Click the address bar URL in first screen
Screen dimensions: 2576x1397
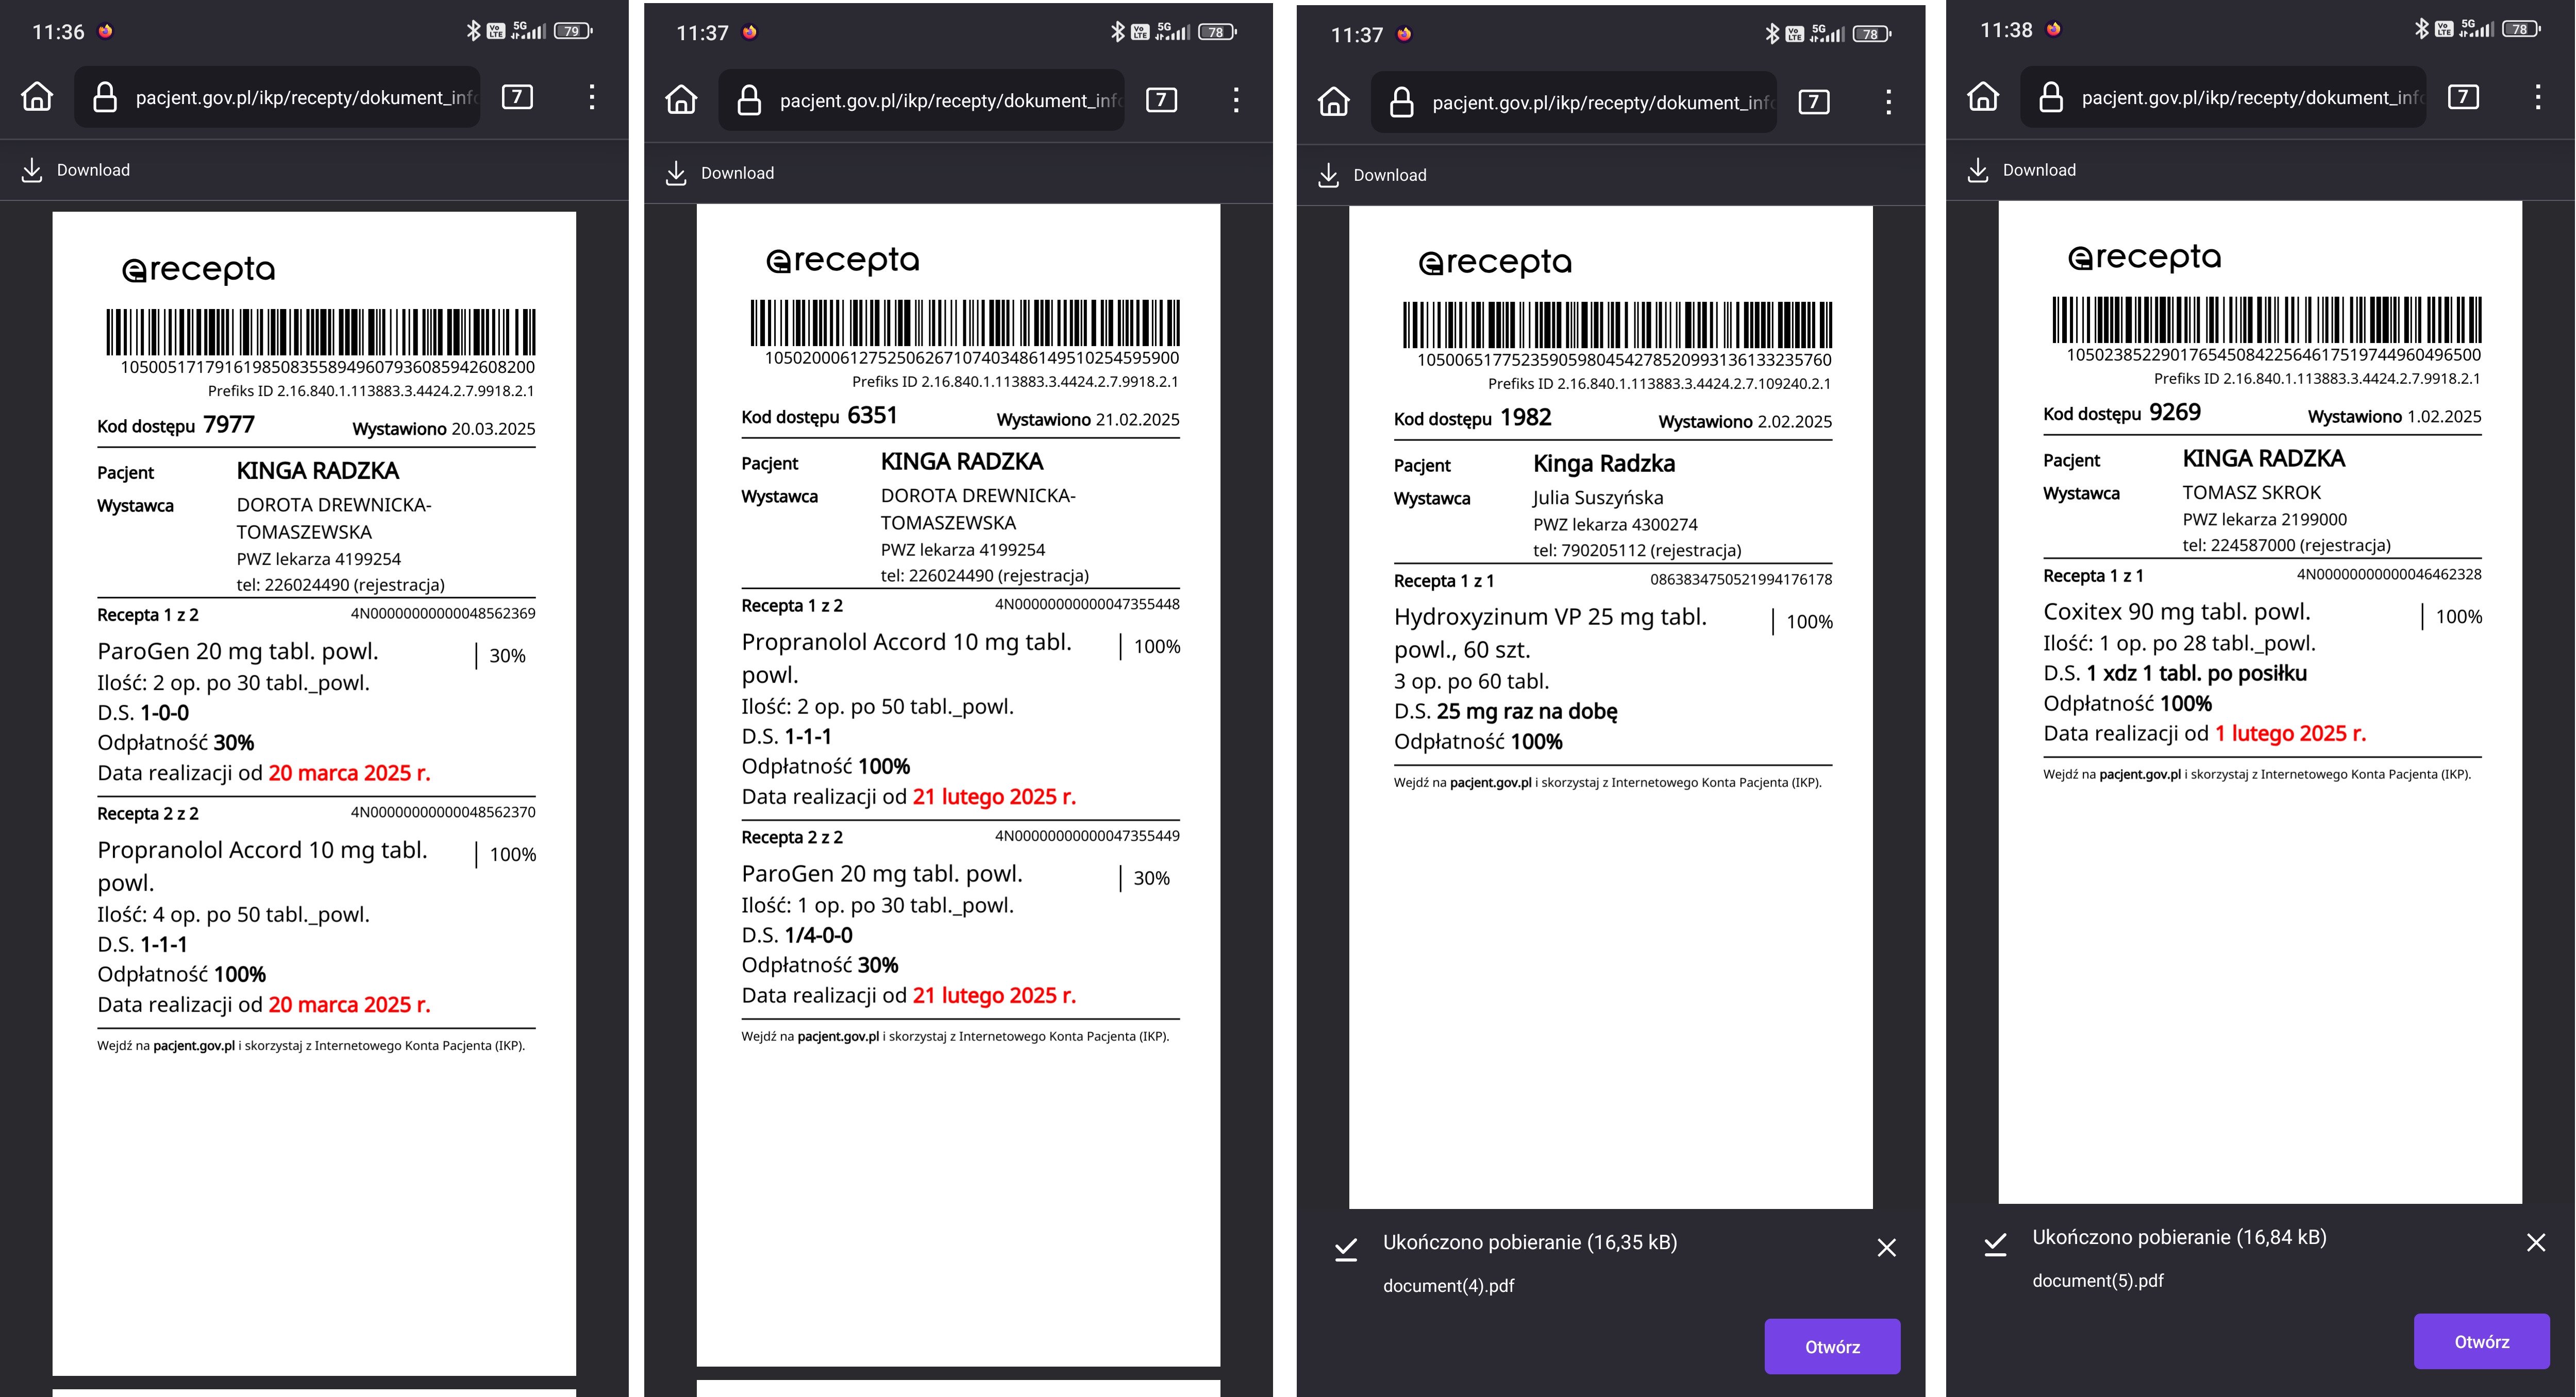pyautogui.click(x=306, y=97)
